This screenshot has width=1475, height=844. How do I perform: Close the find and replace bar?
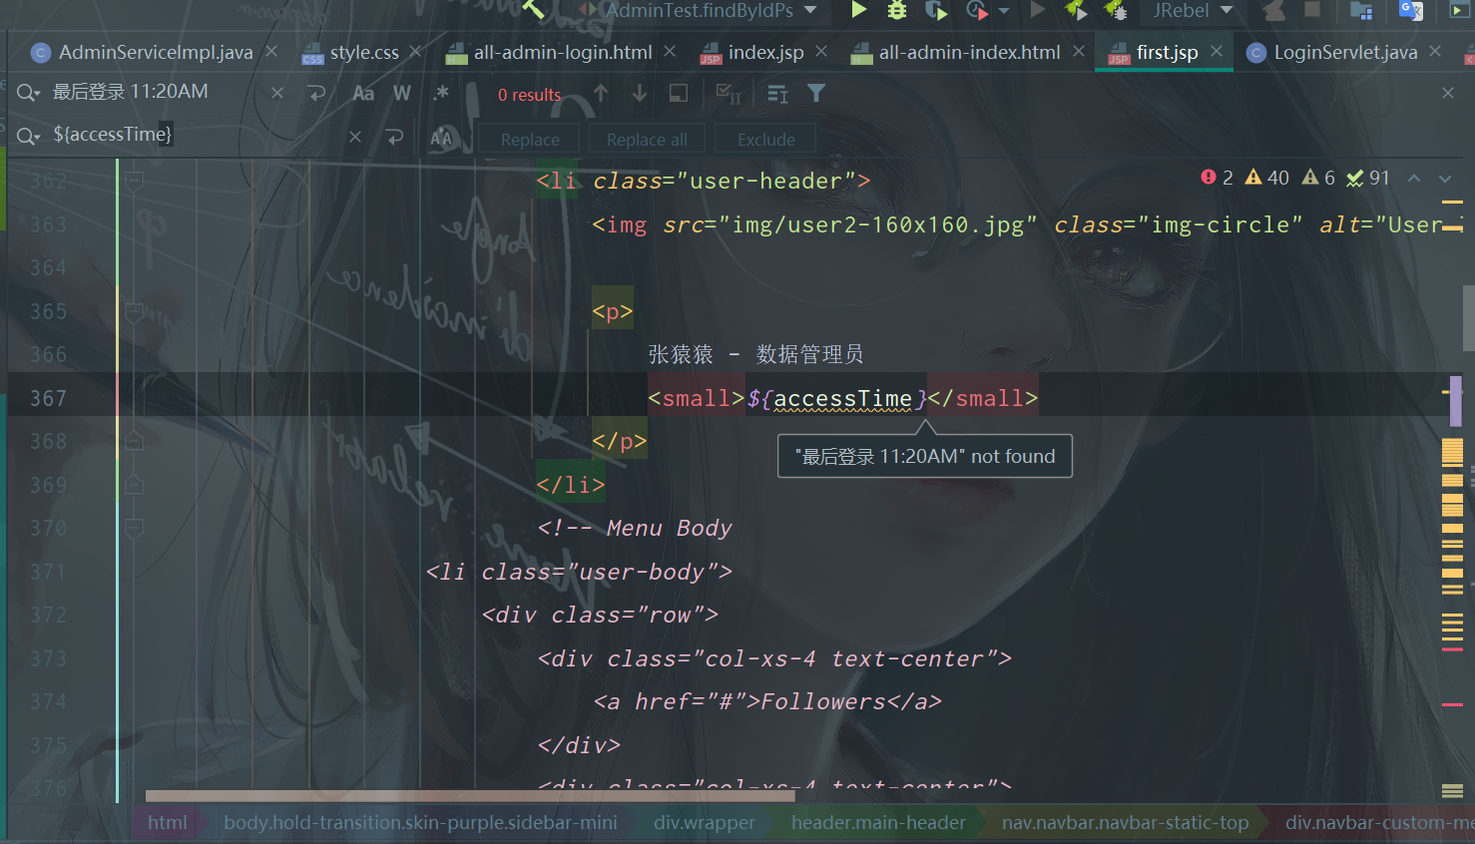1448,93
